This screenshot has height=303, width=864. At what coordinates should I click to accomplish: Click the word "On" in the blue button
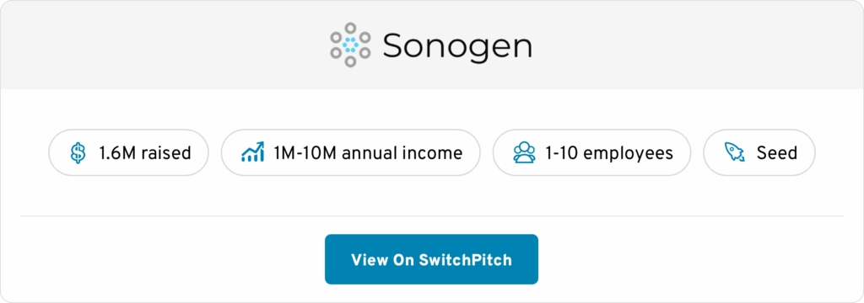pyautogui.click(x=402, y=259)
